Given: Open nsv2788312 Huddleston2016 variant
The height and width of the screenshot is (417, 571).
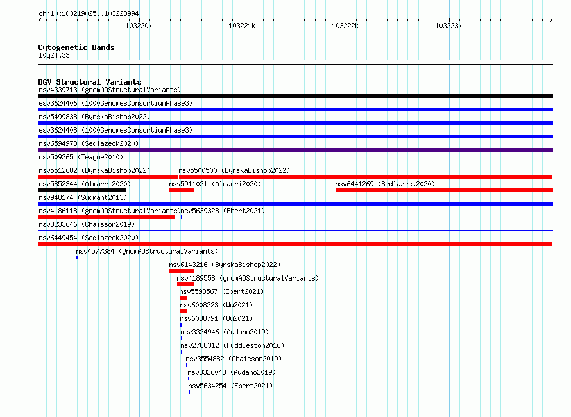Looking at the screenshot, I should click(232, 345).
